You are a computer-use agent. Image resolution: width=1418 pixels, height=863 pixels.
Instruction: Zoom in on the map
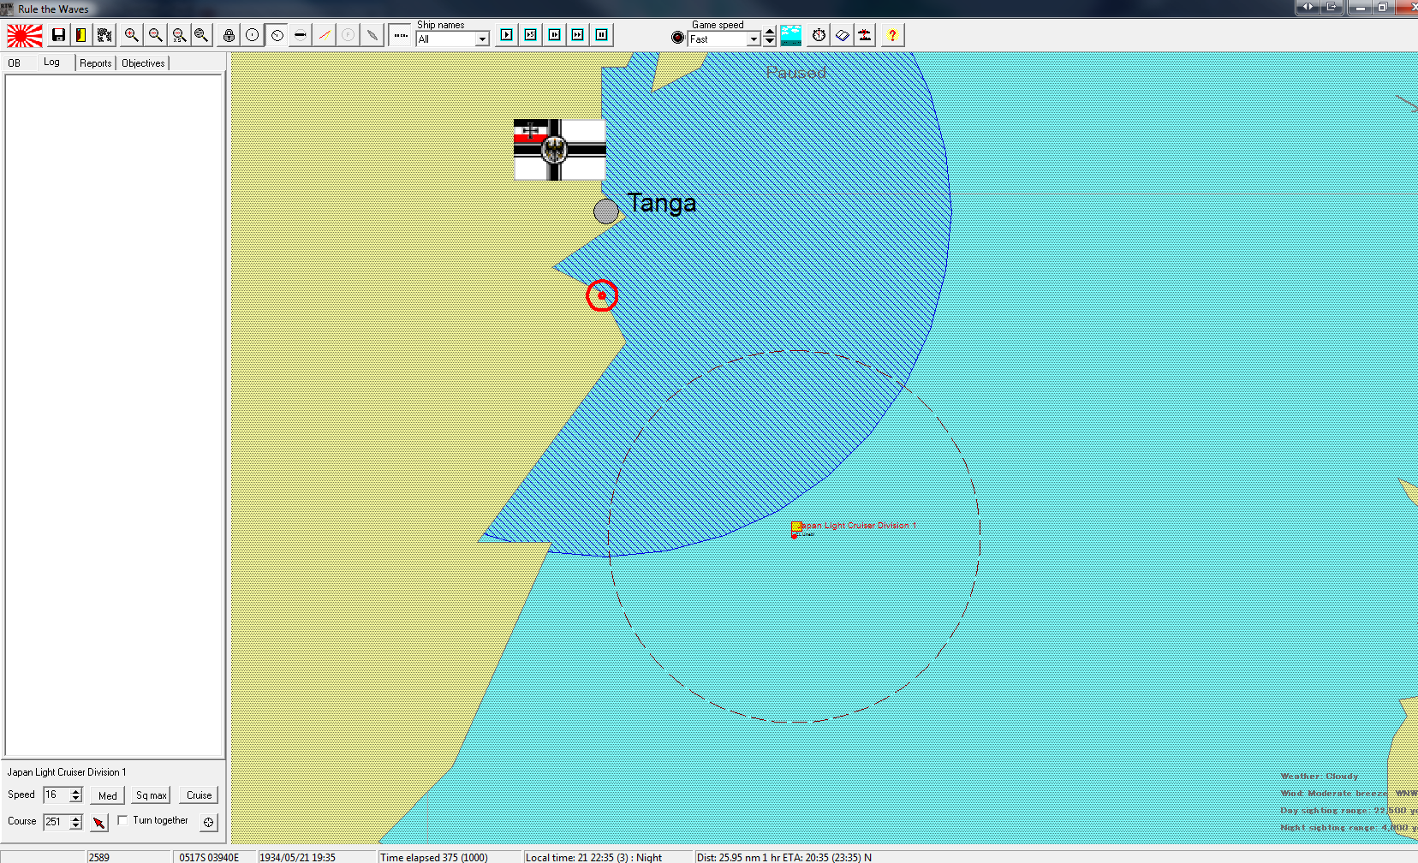pyautogui.click(x=132, y=35)
